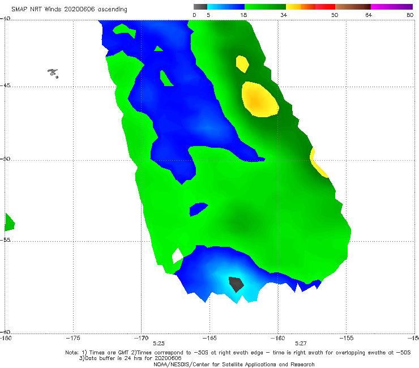Click the brown segment of the color bar
Viewport: 419px width, 368px height.
[x=353, y=7]
